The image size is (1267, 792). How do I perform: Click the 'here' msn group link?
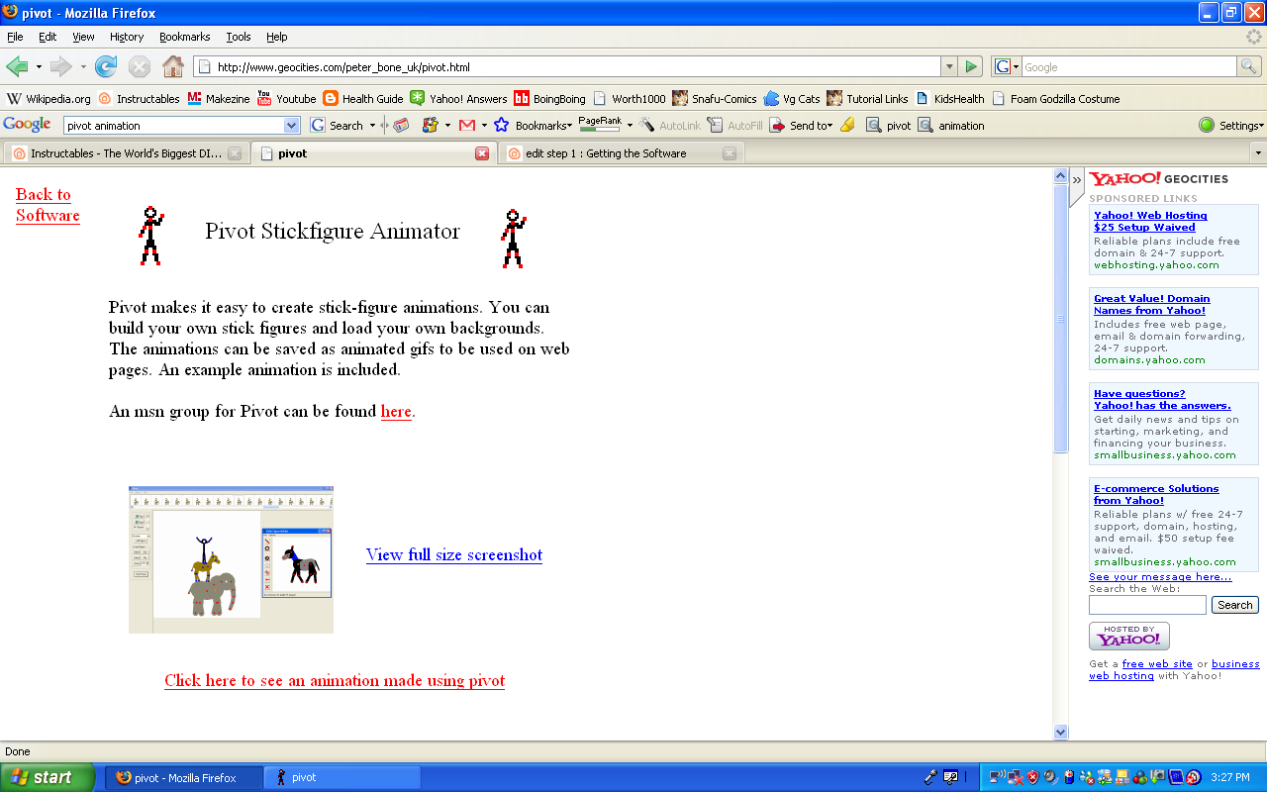(396, 412)
